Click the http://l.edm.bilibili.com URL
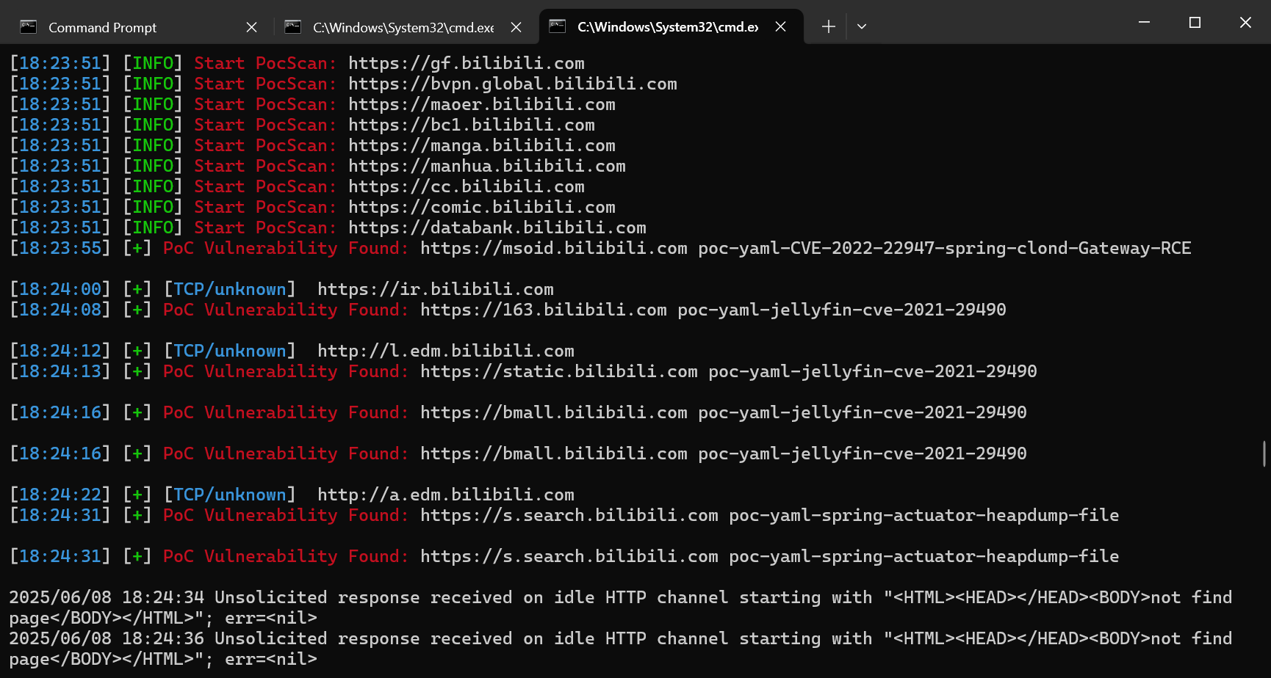 (445, 351)
